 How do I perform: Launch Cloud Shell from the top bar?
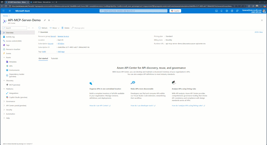216,11
